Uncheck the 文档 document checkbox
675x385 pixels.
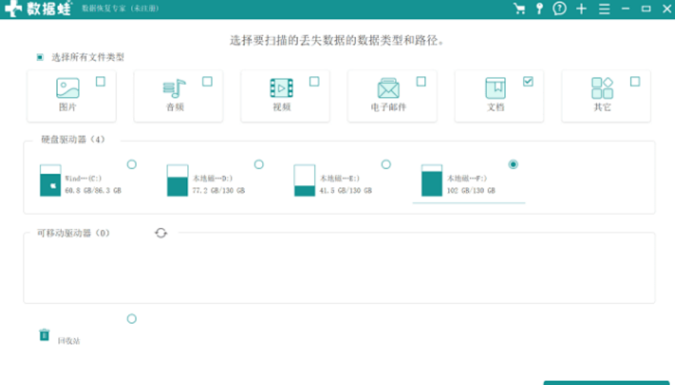tap(528, 81)
